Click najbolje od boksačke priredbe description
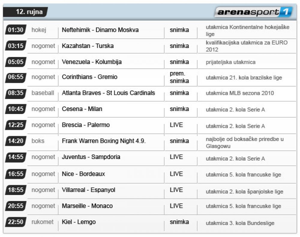Viewport: 300px width, 237px height. [x=245, y=142]
